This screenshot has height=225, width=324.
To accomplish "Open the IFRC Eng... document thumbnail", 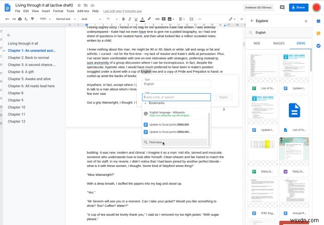I will click(262, 199).
